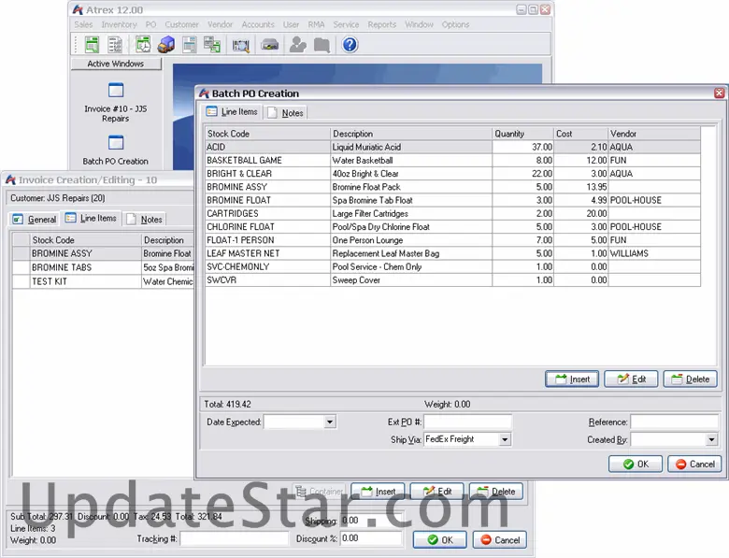Click the magnifier search toolbar icon
729x558 pixels.
coord(241,45)
